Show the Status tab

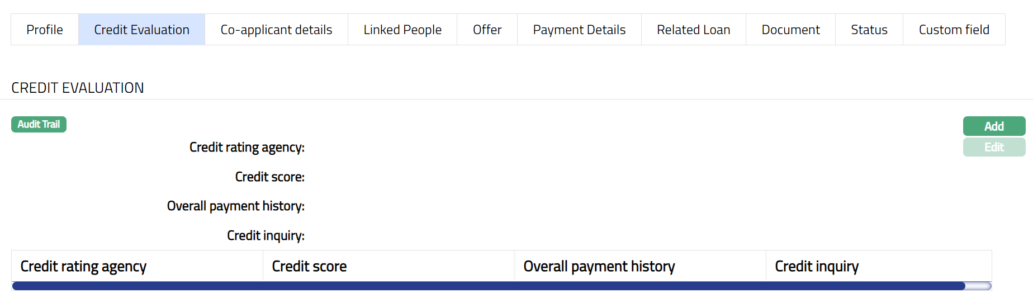pos(869,30)
